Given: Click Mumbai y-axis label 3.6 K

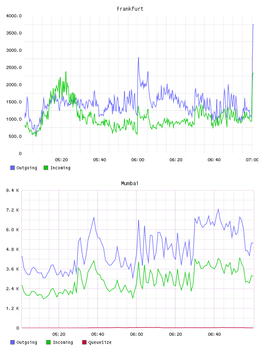Looking at the screenshot, I should 12,269.
